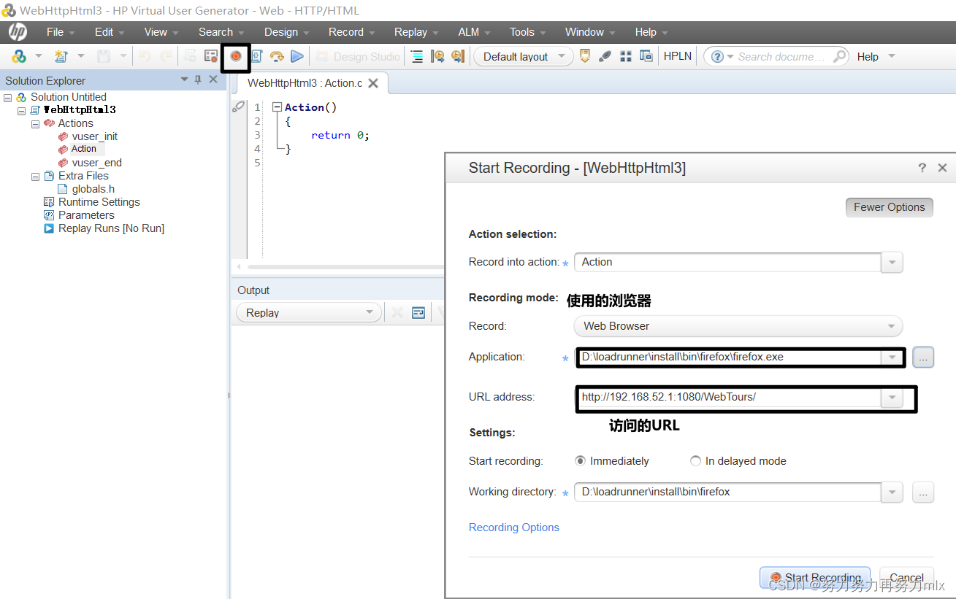Click the URL address input field
The image size is (956, 599).
click(x=728, y=398)
